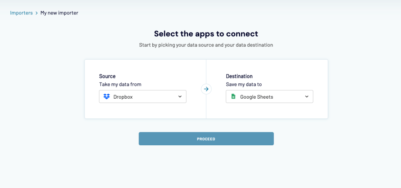Expand the source chevron next to Dropbox
Viewport: 401px width, 188px height.
click(180, 96)
